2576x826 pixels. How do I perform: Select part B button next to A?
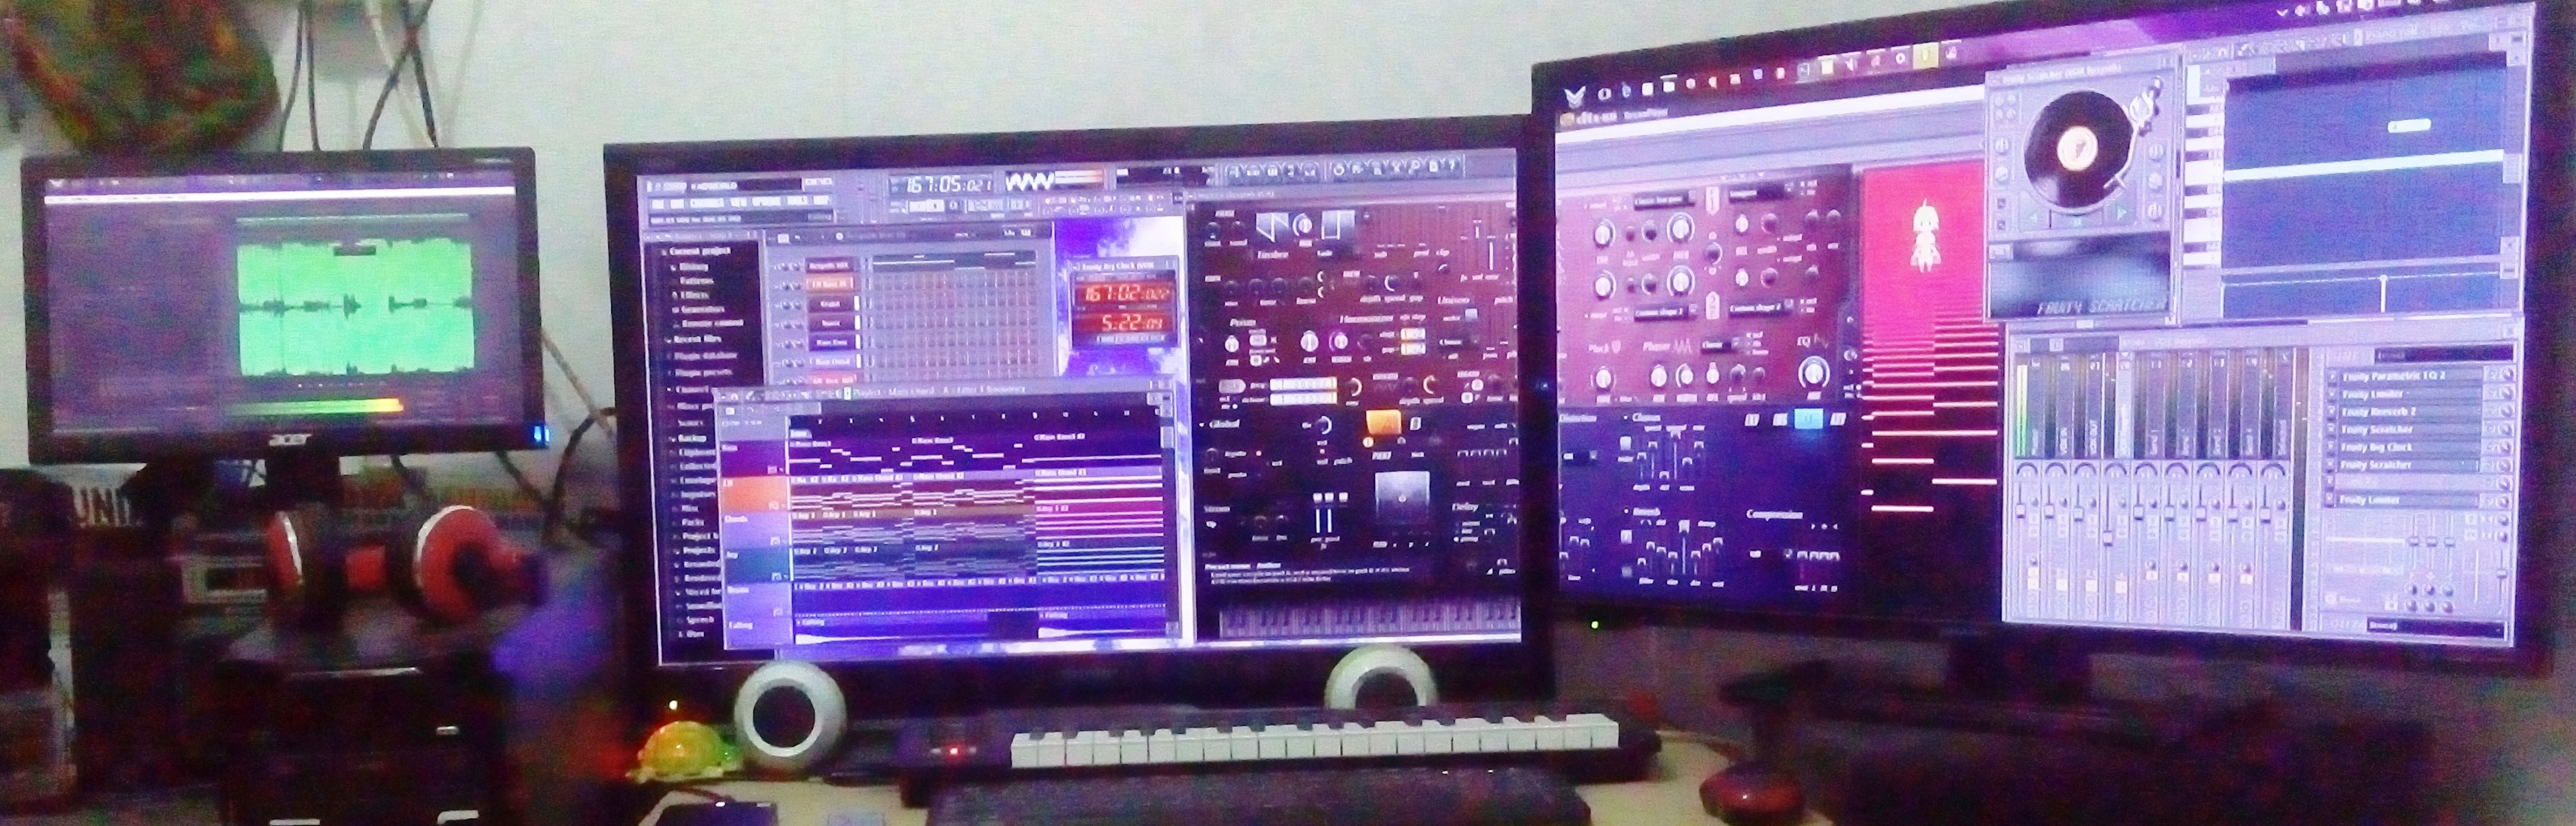[1415, 423]
